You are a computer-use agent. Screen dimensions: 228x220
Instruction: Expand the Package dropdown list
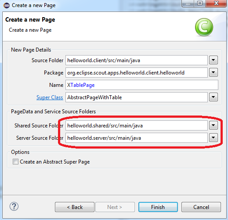click(x=214, y=72)
